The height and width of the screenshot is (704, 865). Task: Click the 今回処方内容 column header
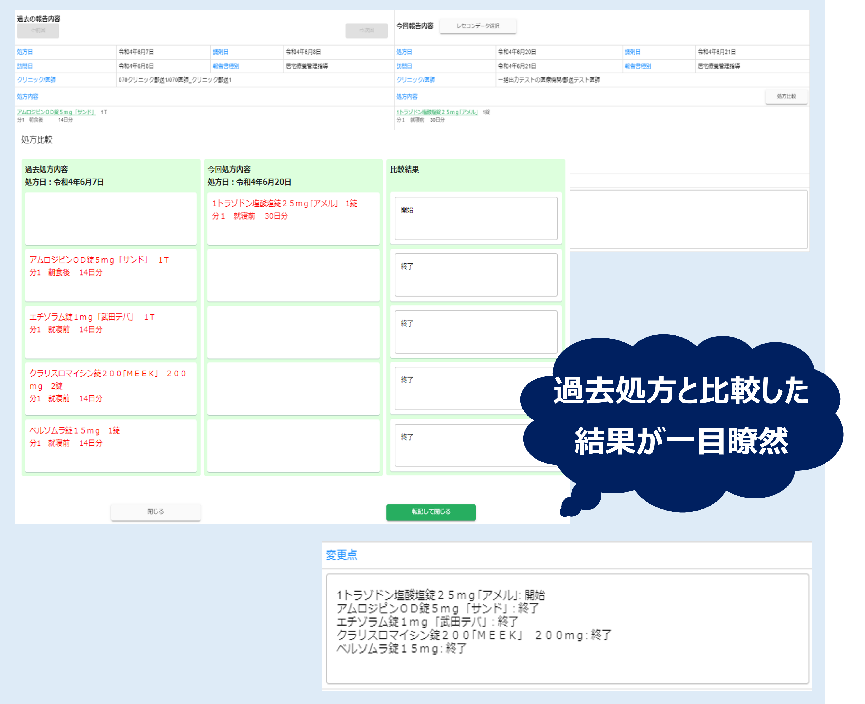tap(229, 170)
